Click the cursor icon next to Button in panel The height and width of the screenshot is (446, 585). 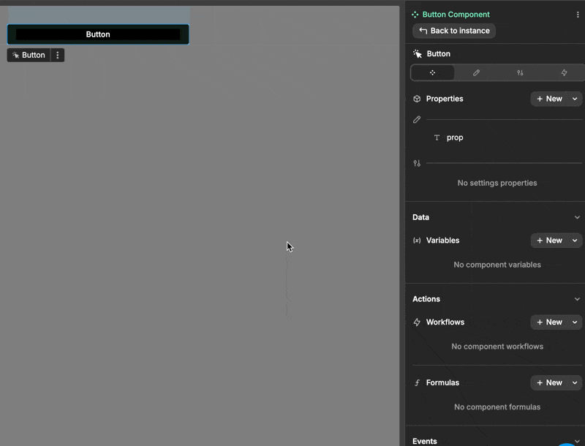(417, 53)
